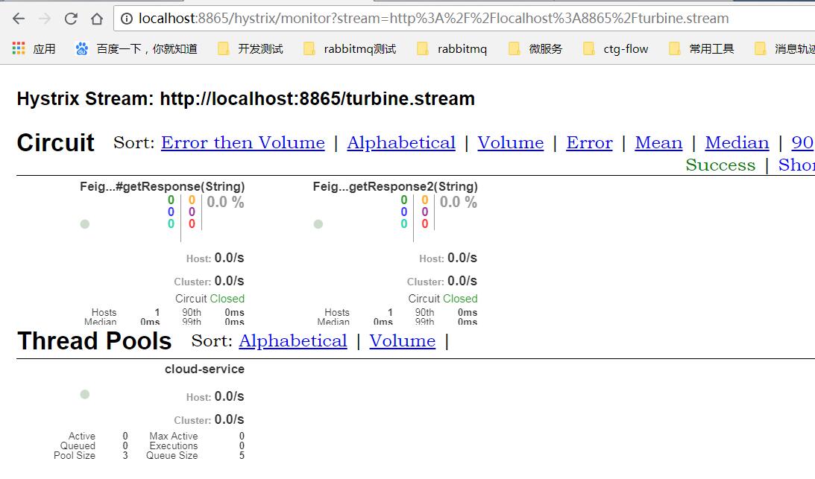Click health circle of getResponse(String) circuit
Image resolution: width=815 pixels, height=479 pixels.
(x=85, y=224)
